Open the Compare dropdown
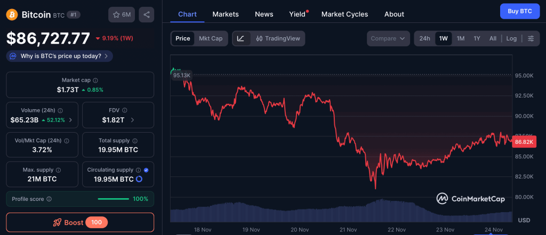The image size is (546, 235). pos(388,38)
